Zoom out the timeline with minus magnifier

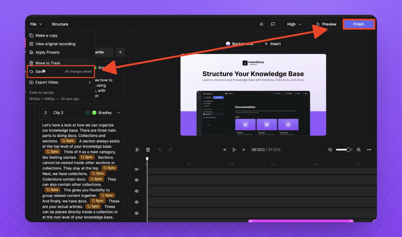click(x=330, y=150)
